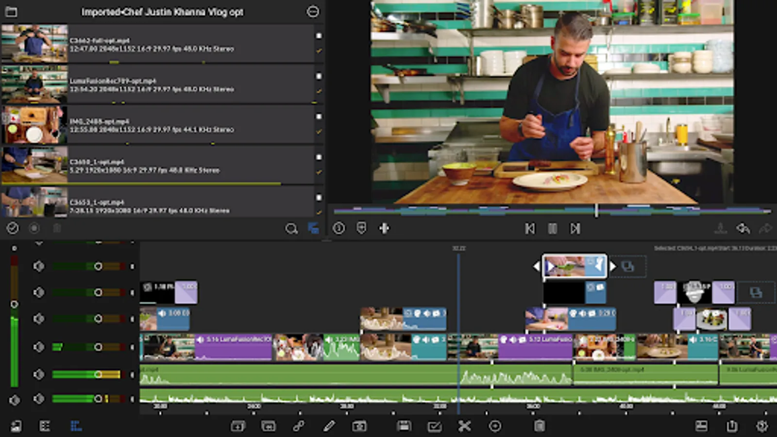Image resolution: width=777 pixels, height=437 pixels.
Task: Click the dimmed import icon beside undo
Action: (x=721, y=228)
